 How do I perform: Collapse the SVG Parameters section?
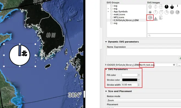(106, 69)
